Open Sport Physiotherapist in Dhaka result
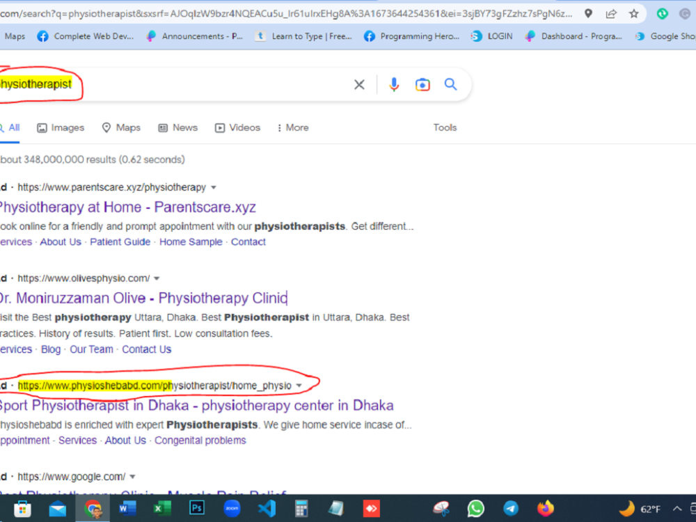 coord(196,405)
